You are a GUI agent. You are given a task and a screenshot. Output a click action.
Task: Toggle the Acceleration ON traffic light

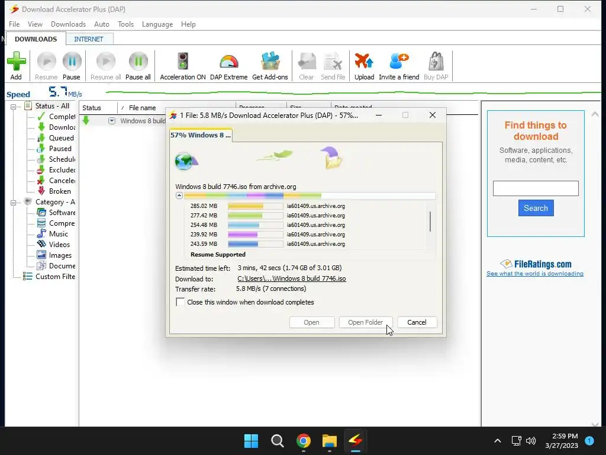183,62
